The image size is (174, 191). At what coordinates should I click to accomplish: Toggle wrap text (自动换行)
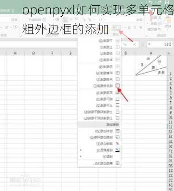pyautogui.click(x=37, y=20)
